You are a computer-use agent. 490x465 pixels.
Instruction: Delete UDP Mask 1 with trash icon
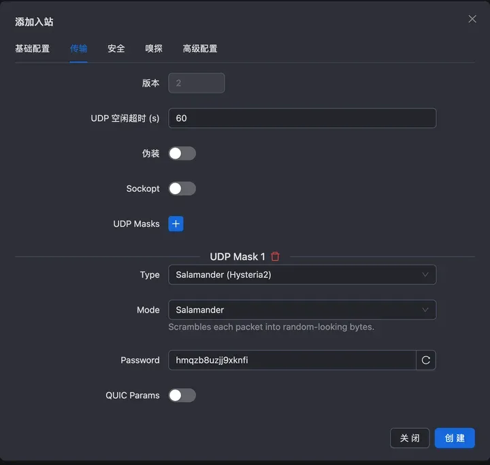click(x=275, y=257)
